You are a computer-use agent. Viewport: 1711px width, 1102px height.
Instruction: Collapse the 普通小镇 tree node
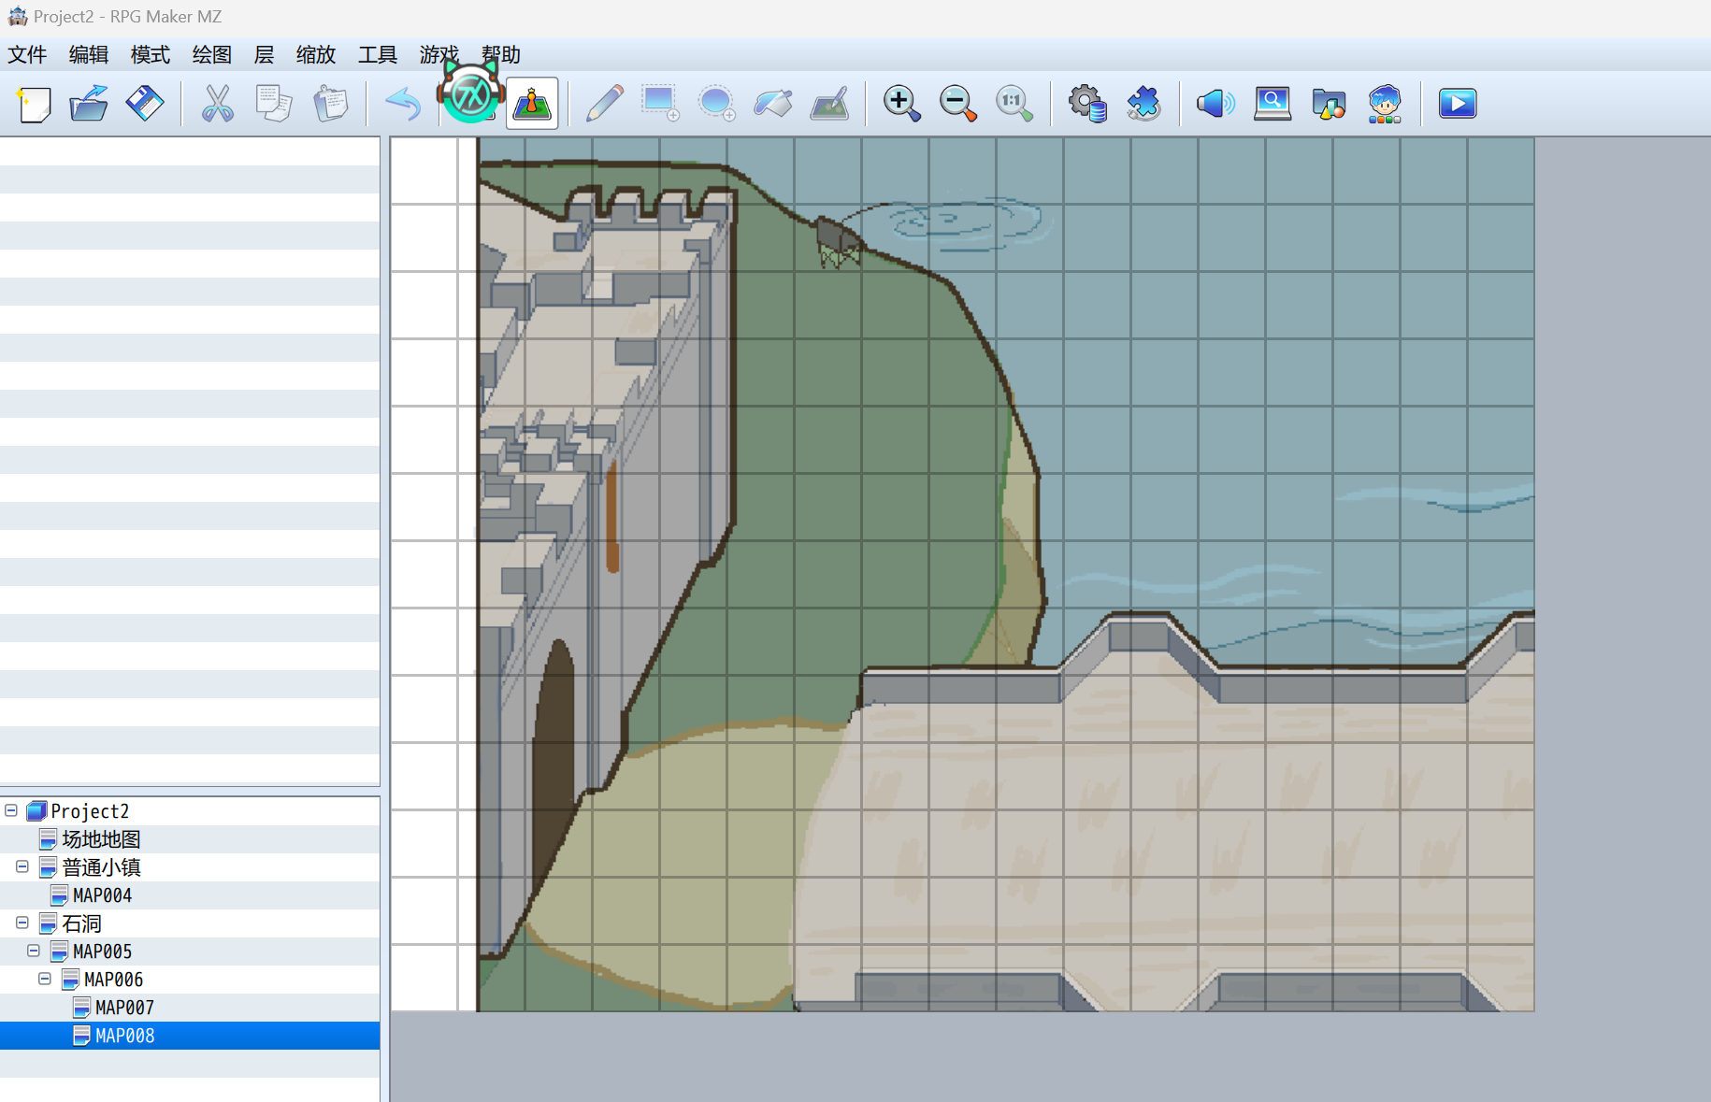pyautogui.click(x=22, y=866)
